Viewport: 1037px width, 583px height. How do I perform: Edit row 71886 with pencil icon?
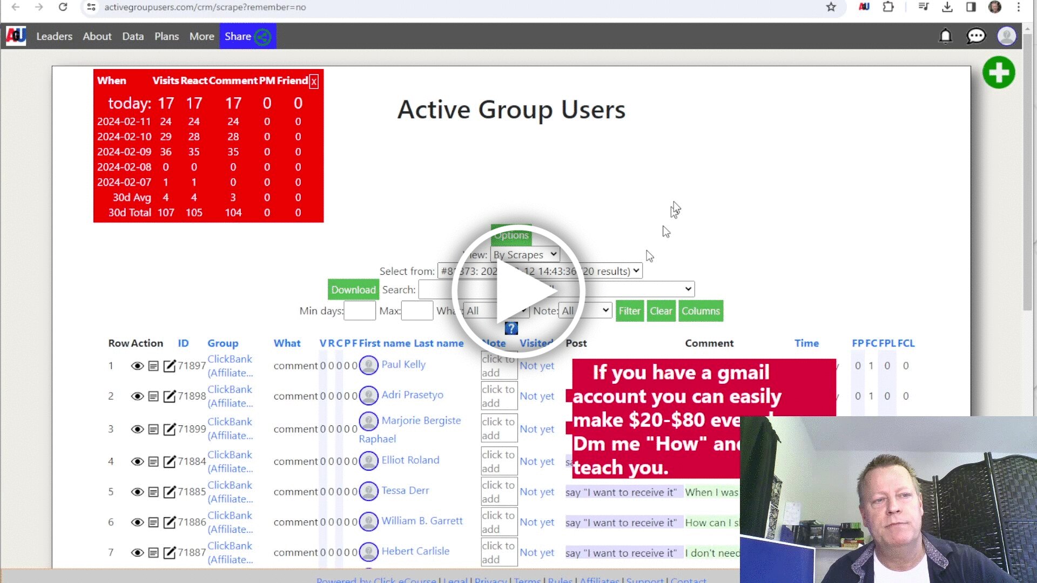[170, 521]
